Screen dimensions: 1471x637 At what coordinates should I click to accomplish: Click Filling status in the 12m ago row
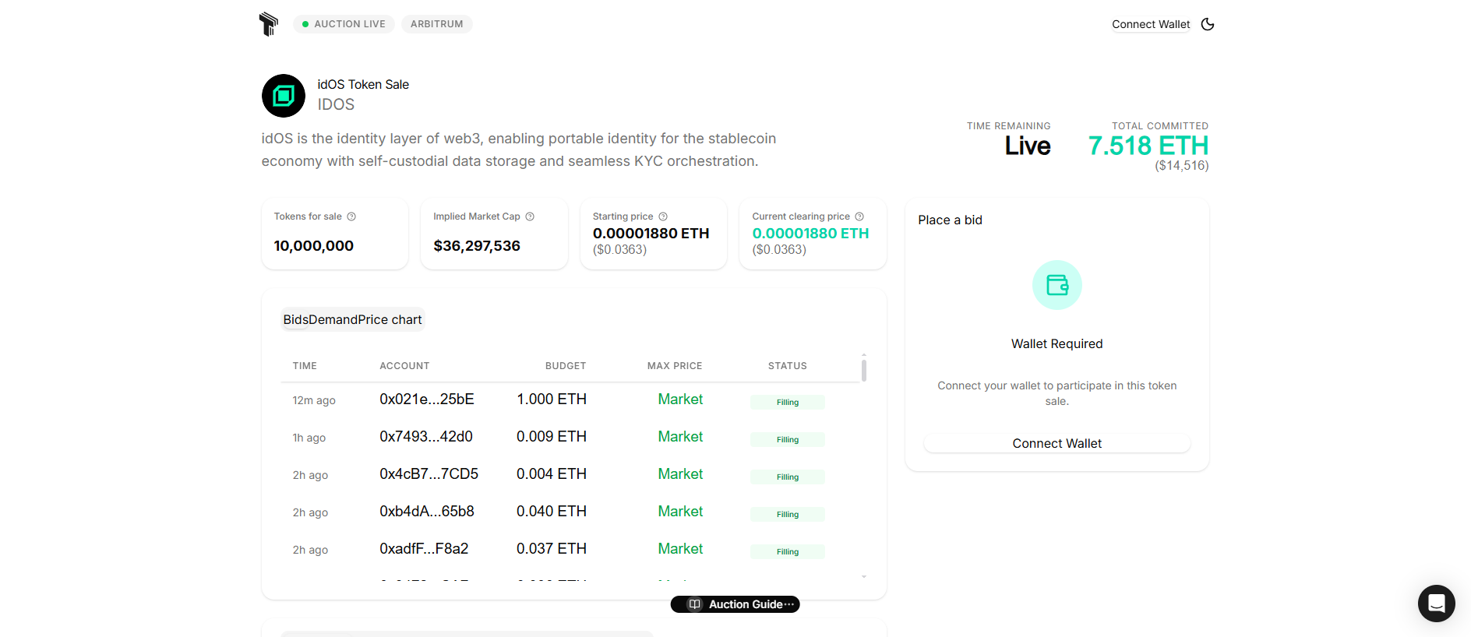click(x=788, y=403)
